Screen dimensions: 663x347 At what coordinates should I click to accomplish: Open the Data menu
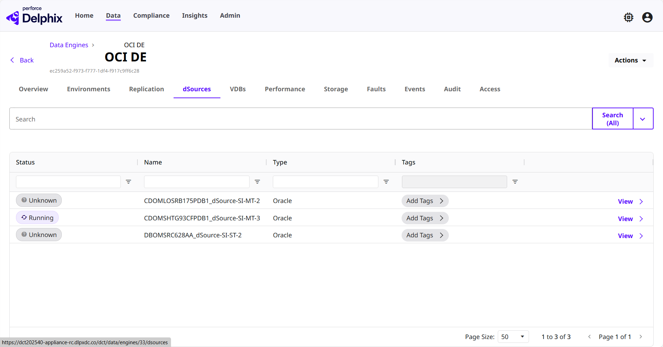113,16
